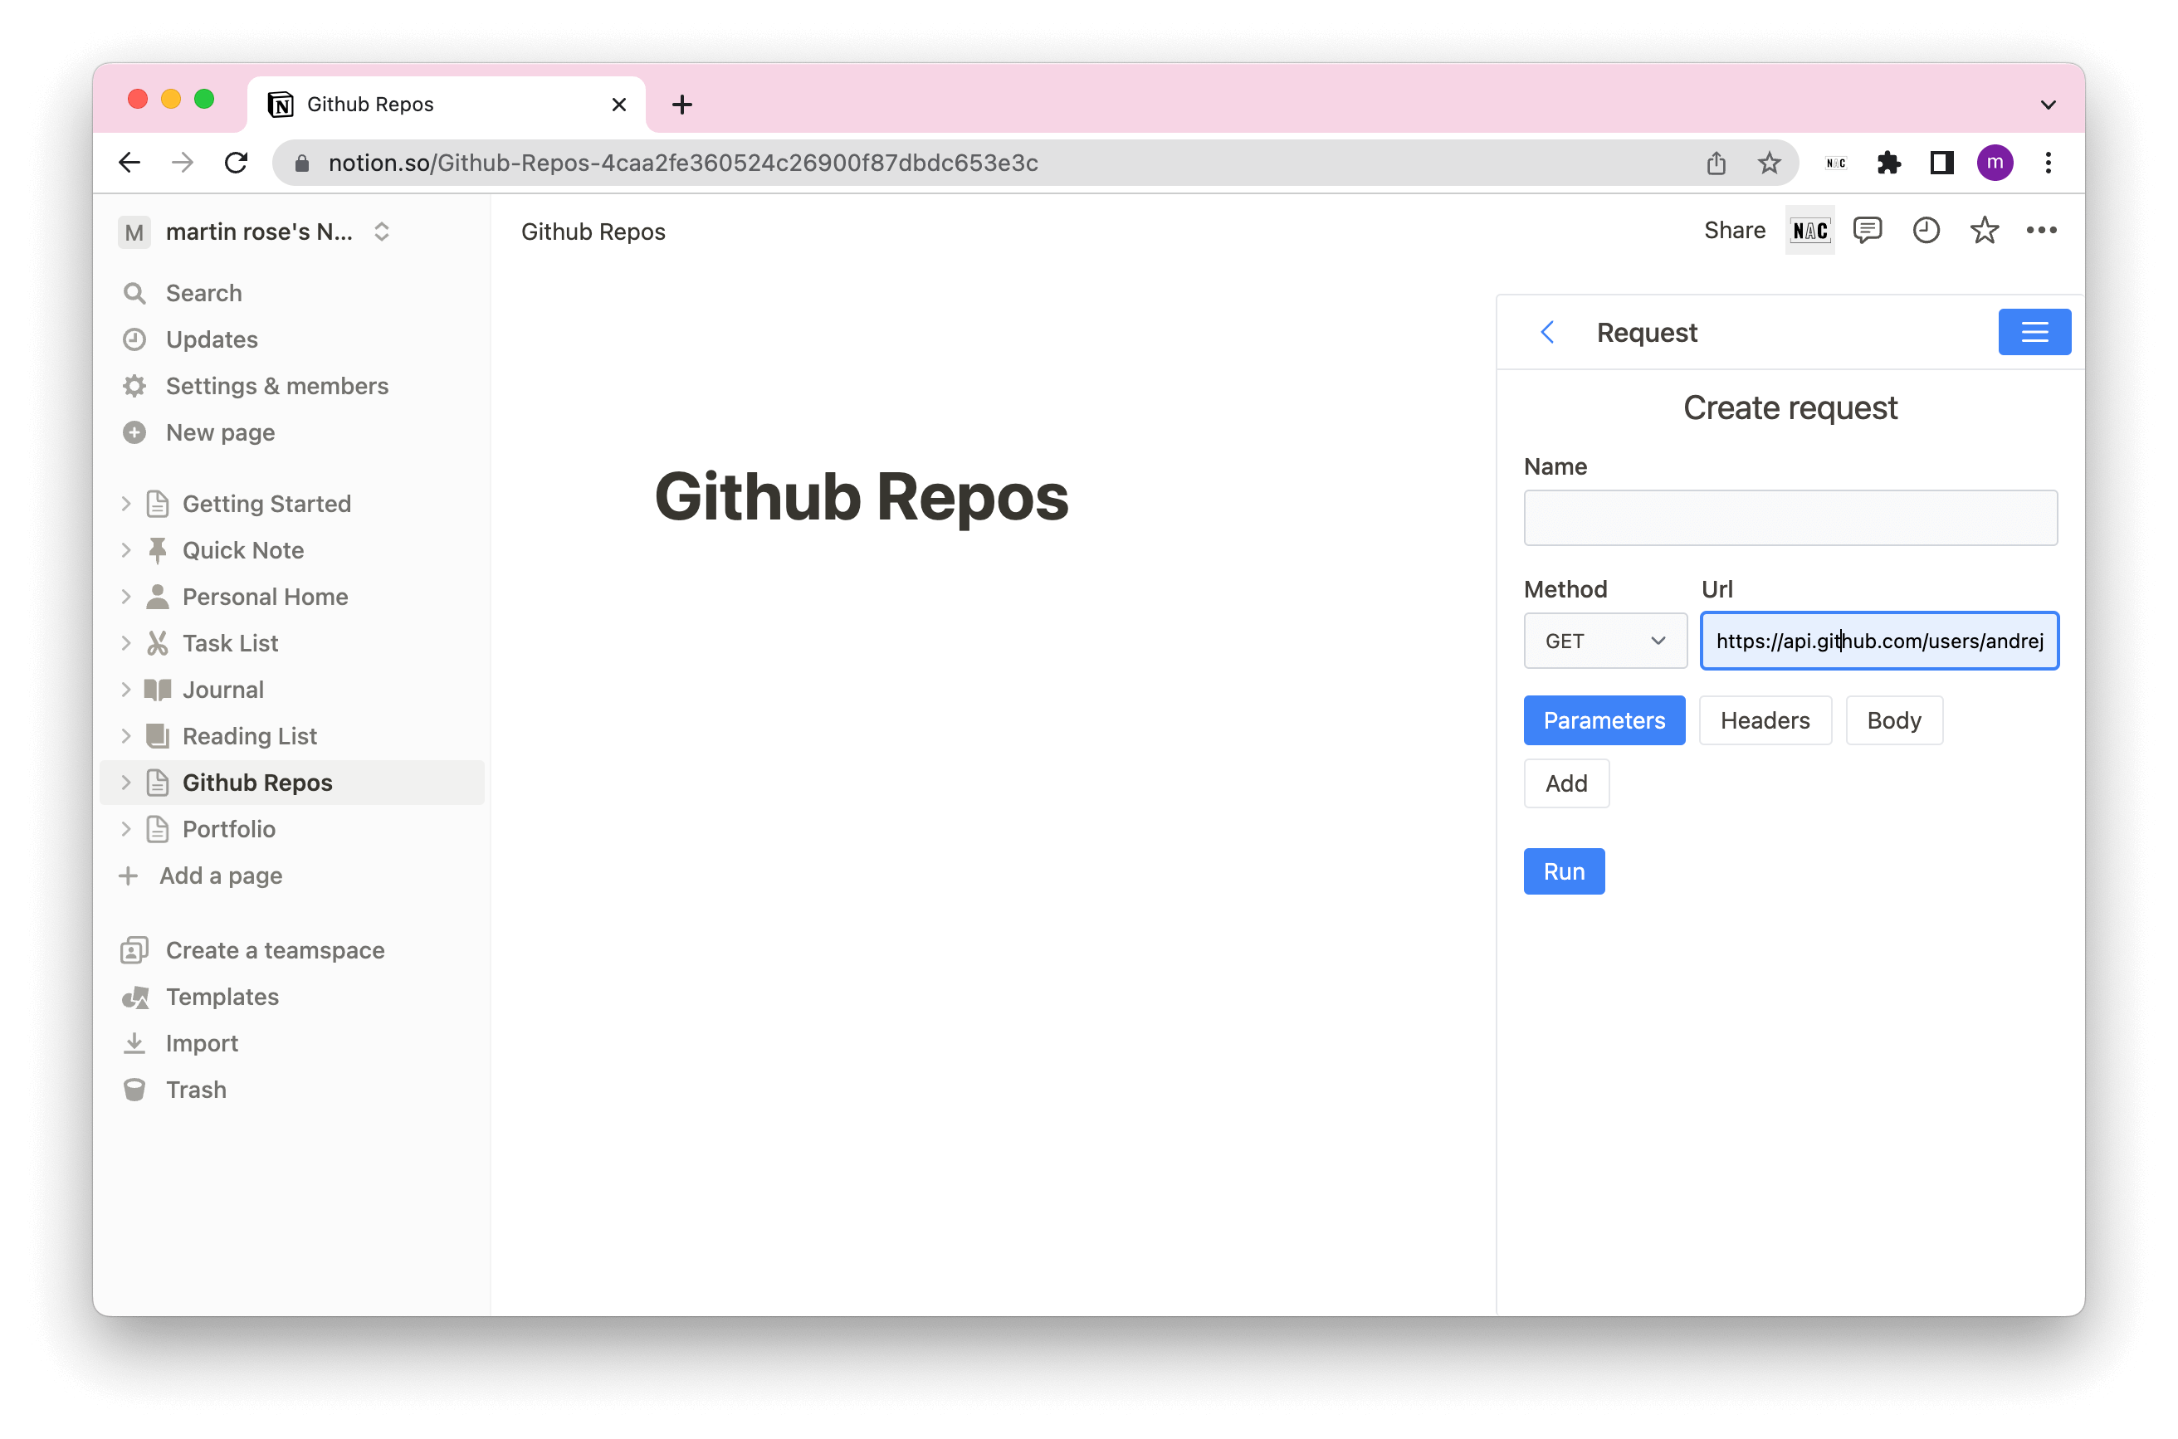This screenshot has width=2178, height=1439.
Task: Open Chrome's three-dot menu
Action: click(x=2048, y=163)
